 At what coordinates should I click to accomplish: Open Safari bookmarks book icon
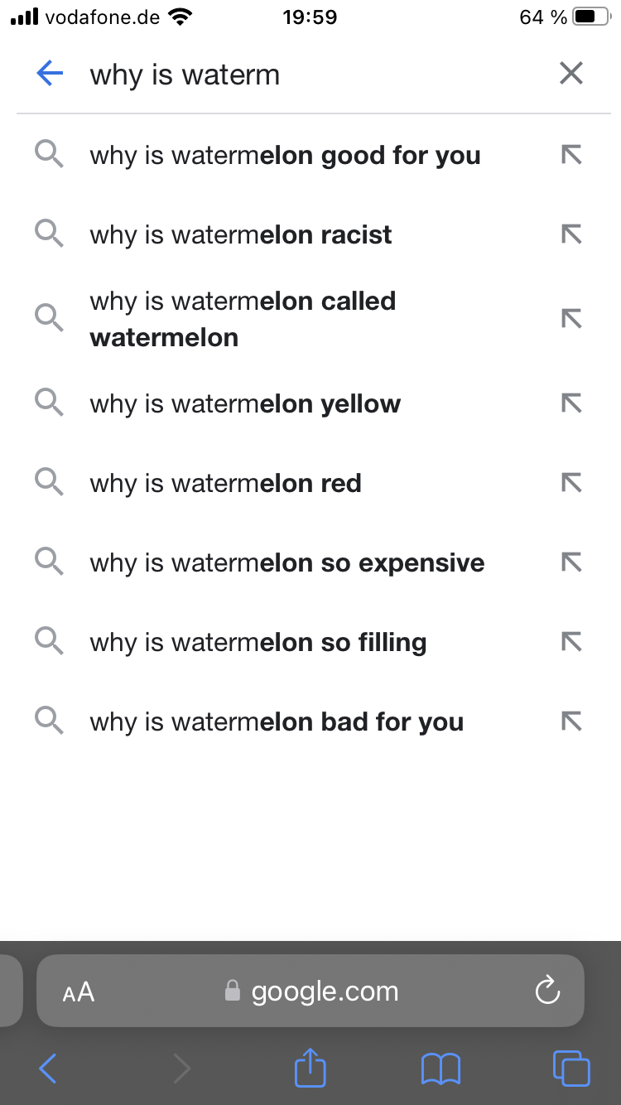tap(440, 1069)
